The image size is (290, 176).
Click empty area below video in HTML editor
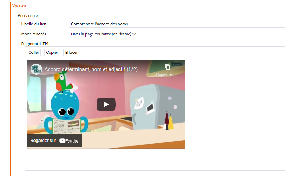click(154, 160)
